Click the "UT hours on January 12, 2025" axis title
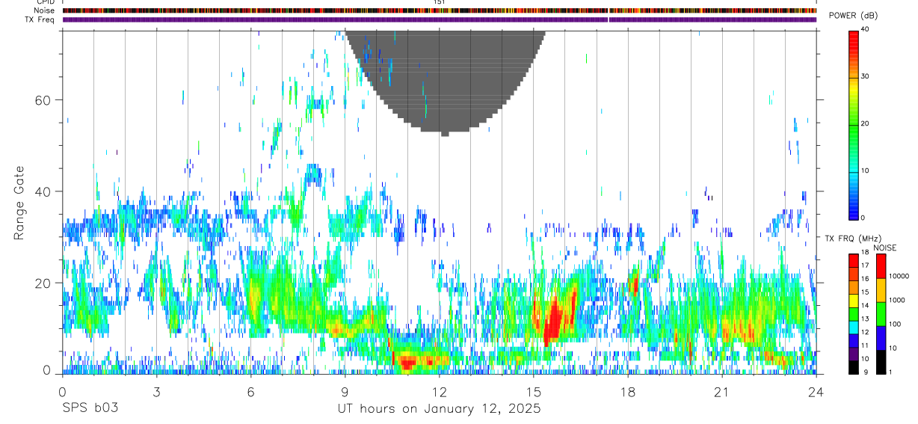The image size is (918, 424). [x=439, y=409]
